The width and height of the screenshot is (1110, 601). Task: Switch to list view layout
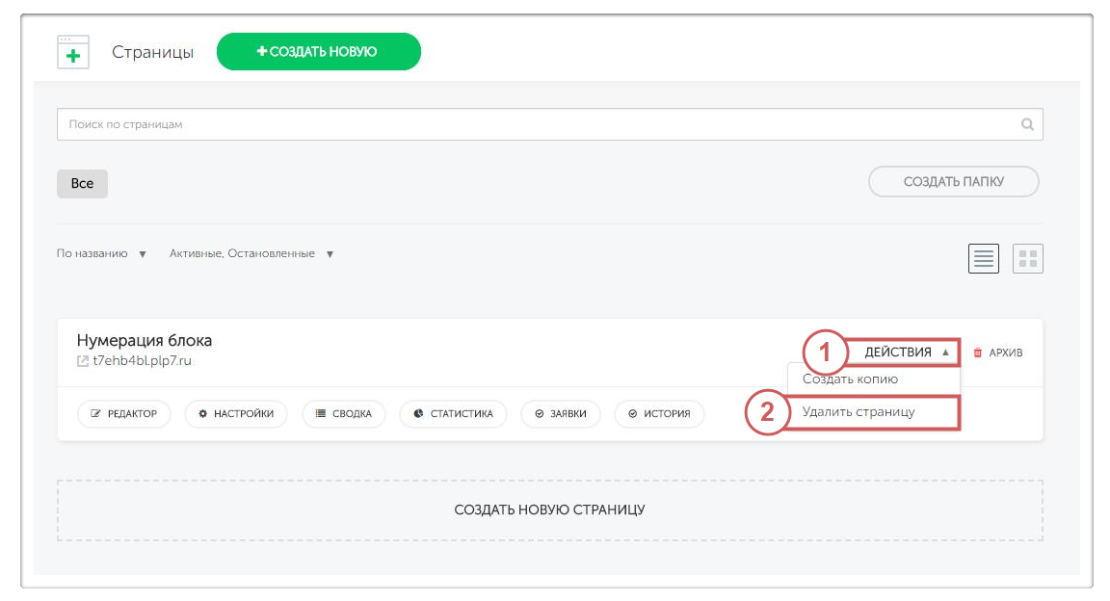pyautogui.click(x=984, y=258)
